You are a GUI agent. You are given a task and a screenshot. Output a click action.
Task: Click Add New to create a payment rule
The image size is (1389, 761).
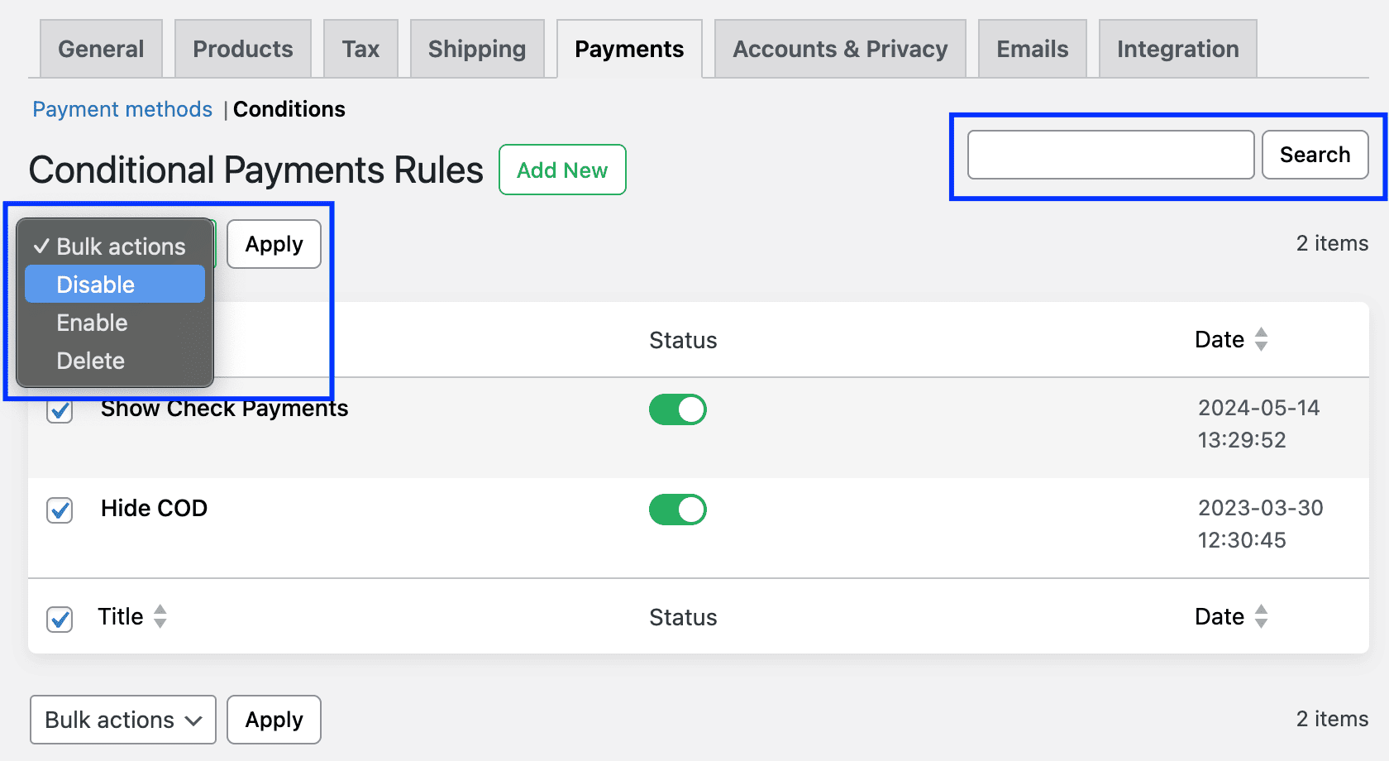(562, 170)
